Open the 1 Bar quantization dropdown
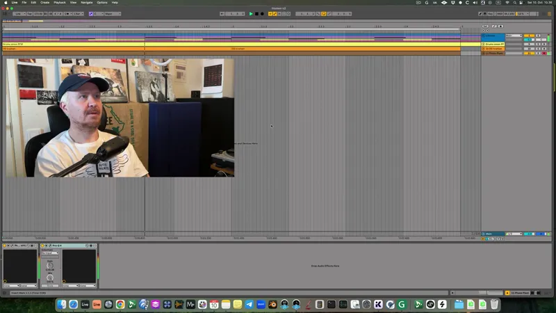 point(79,14)
